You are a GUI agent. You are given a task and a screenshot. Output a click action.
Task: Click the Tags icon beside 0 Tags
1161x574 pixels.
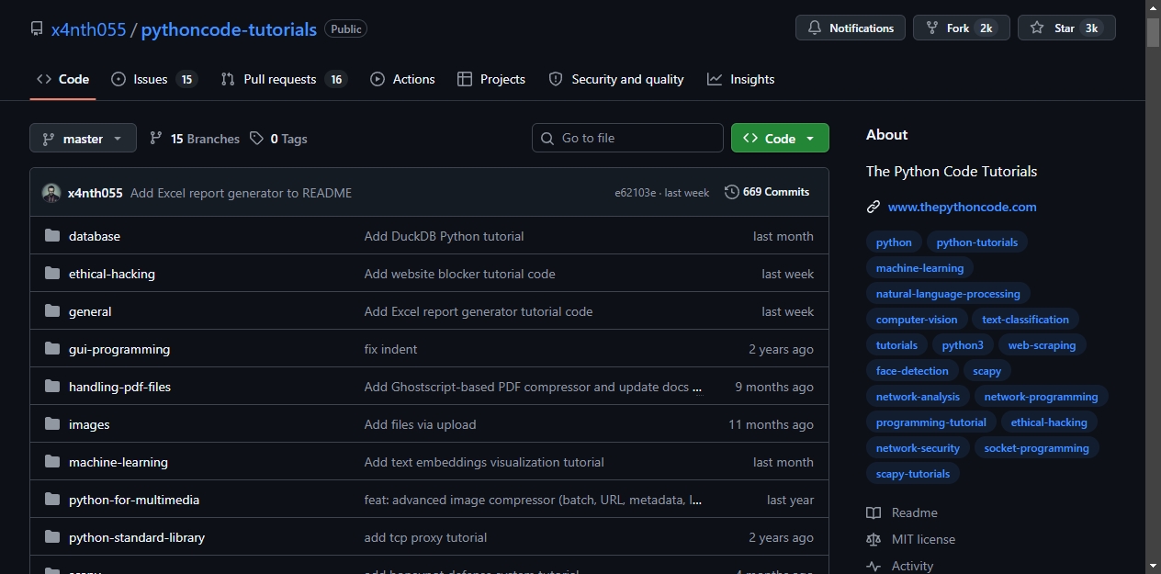coord(257,139)
